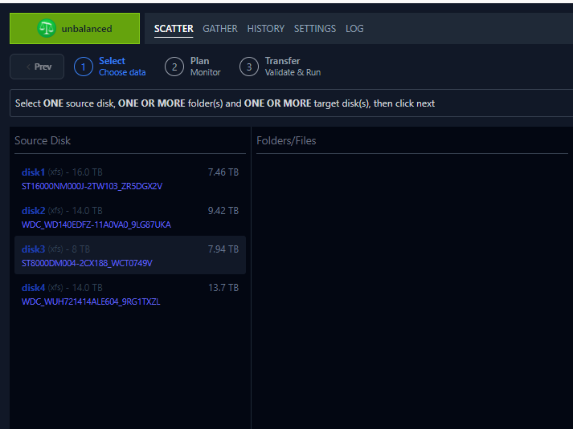Click the 7.94 TB free space value
Image resolution: width=573 pixels, height=429 pixels.
(x=223, y=249)
